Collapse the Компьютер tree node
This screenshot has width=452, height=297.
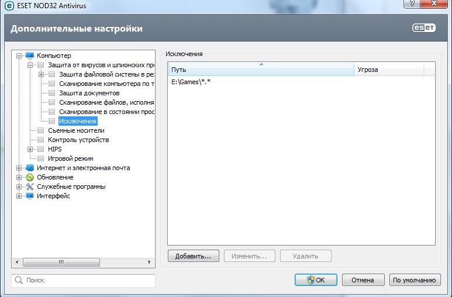[x=19, y=56]
